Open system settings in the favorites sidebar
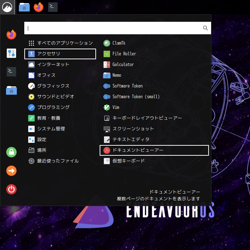250x250 pixels. 11,53
